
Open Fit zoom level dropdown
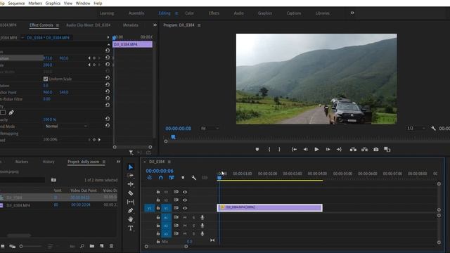click(x=210, y=128)
